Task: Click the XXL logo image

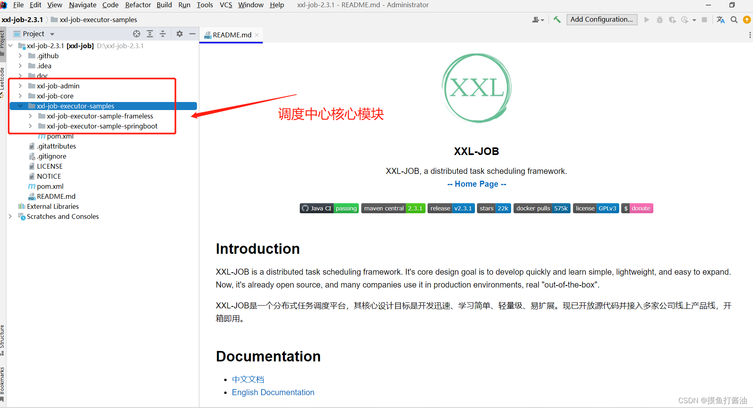Action: (x=477, y=88)
